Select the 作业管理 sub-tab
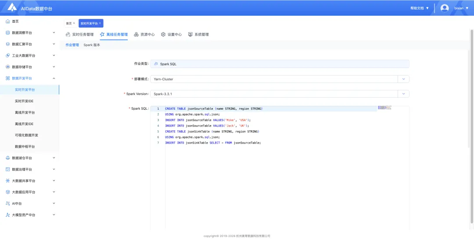The image size is (474, 241). point(72,45)
